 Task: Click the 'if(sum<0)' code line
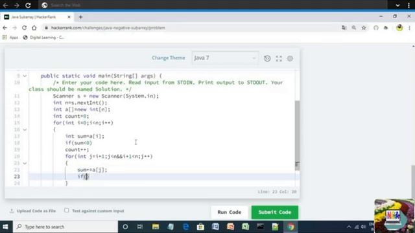[x=78, y=143]
